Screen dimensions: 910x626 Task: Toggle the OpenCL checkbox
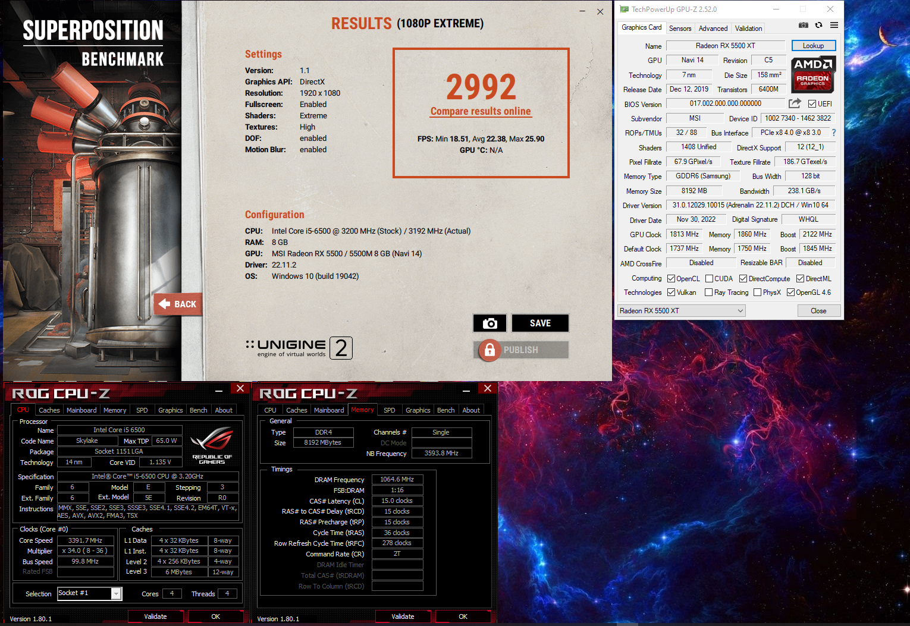click(x=671, y=279)
